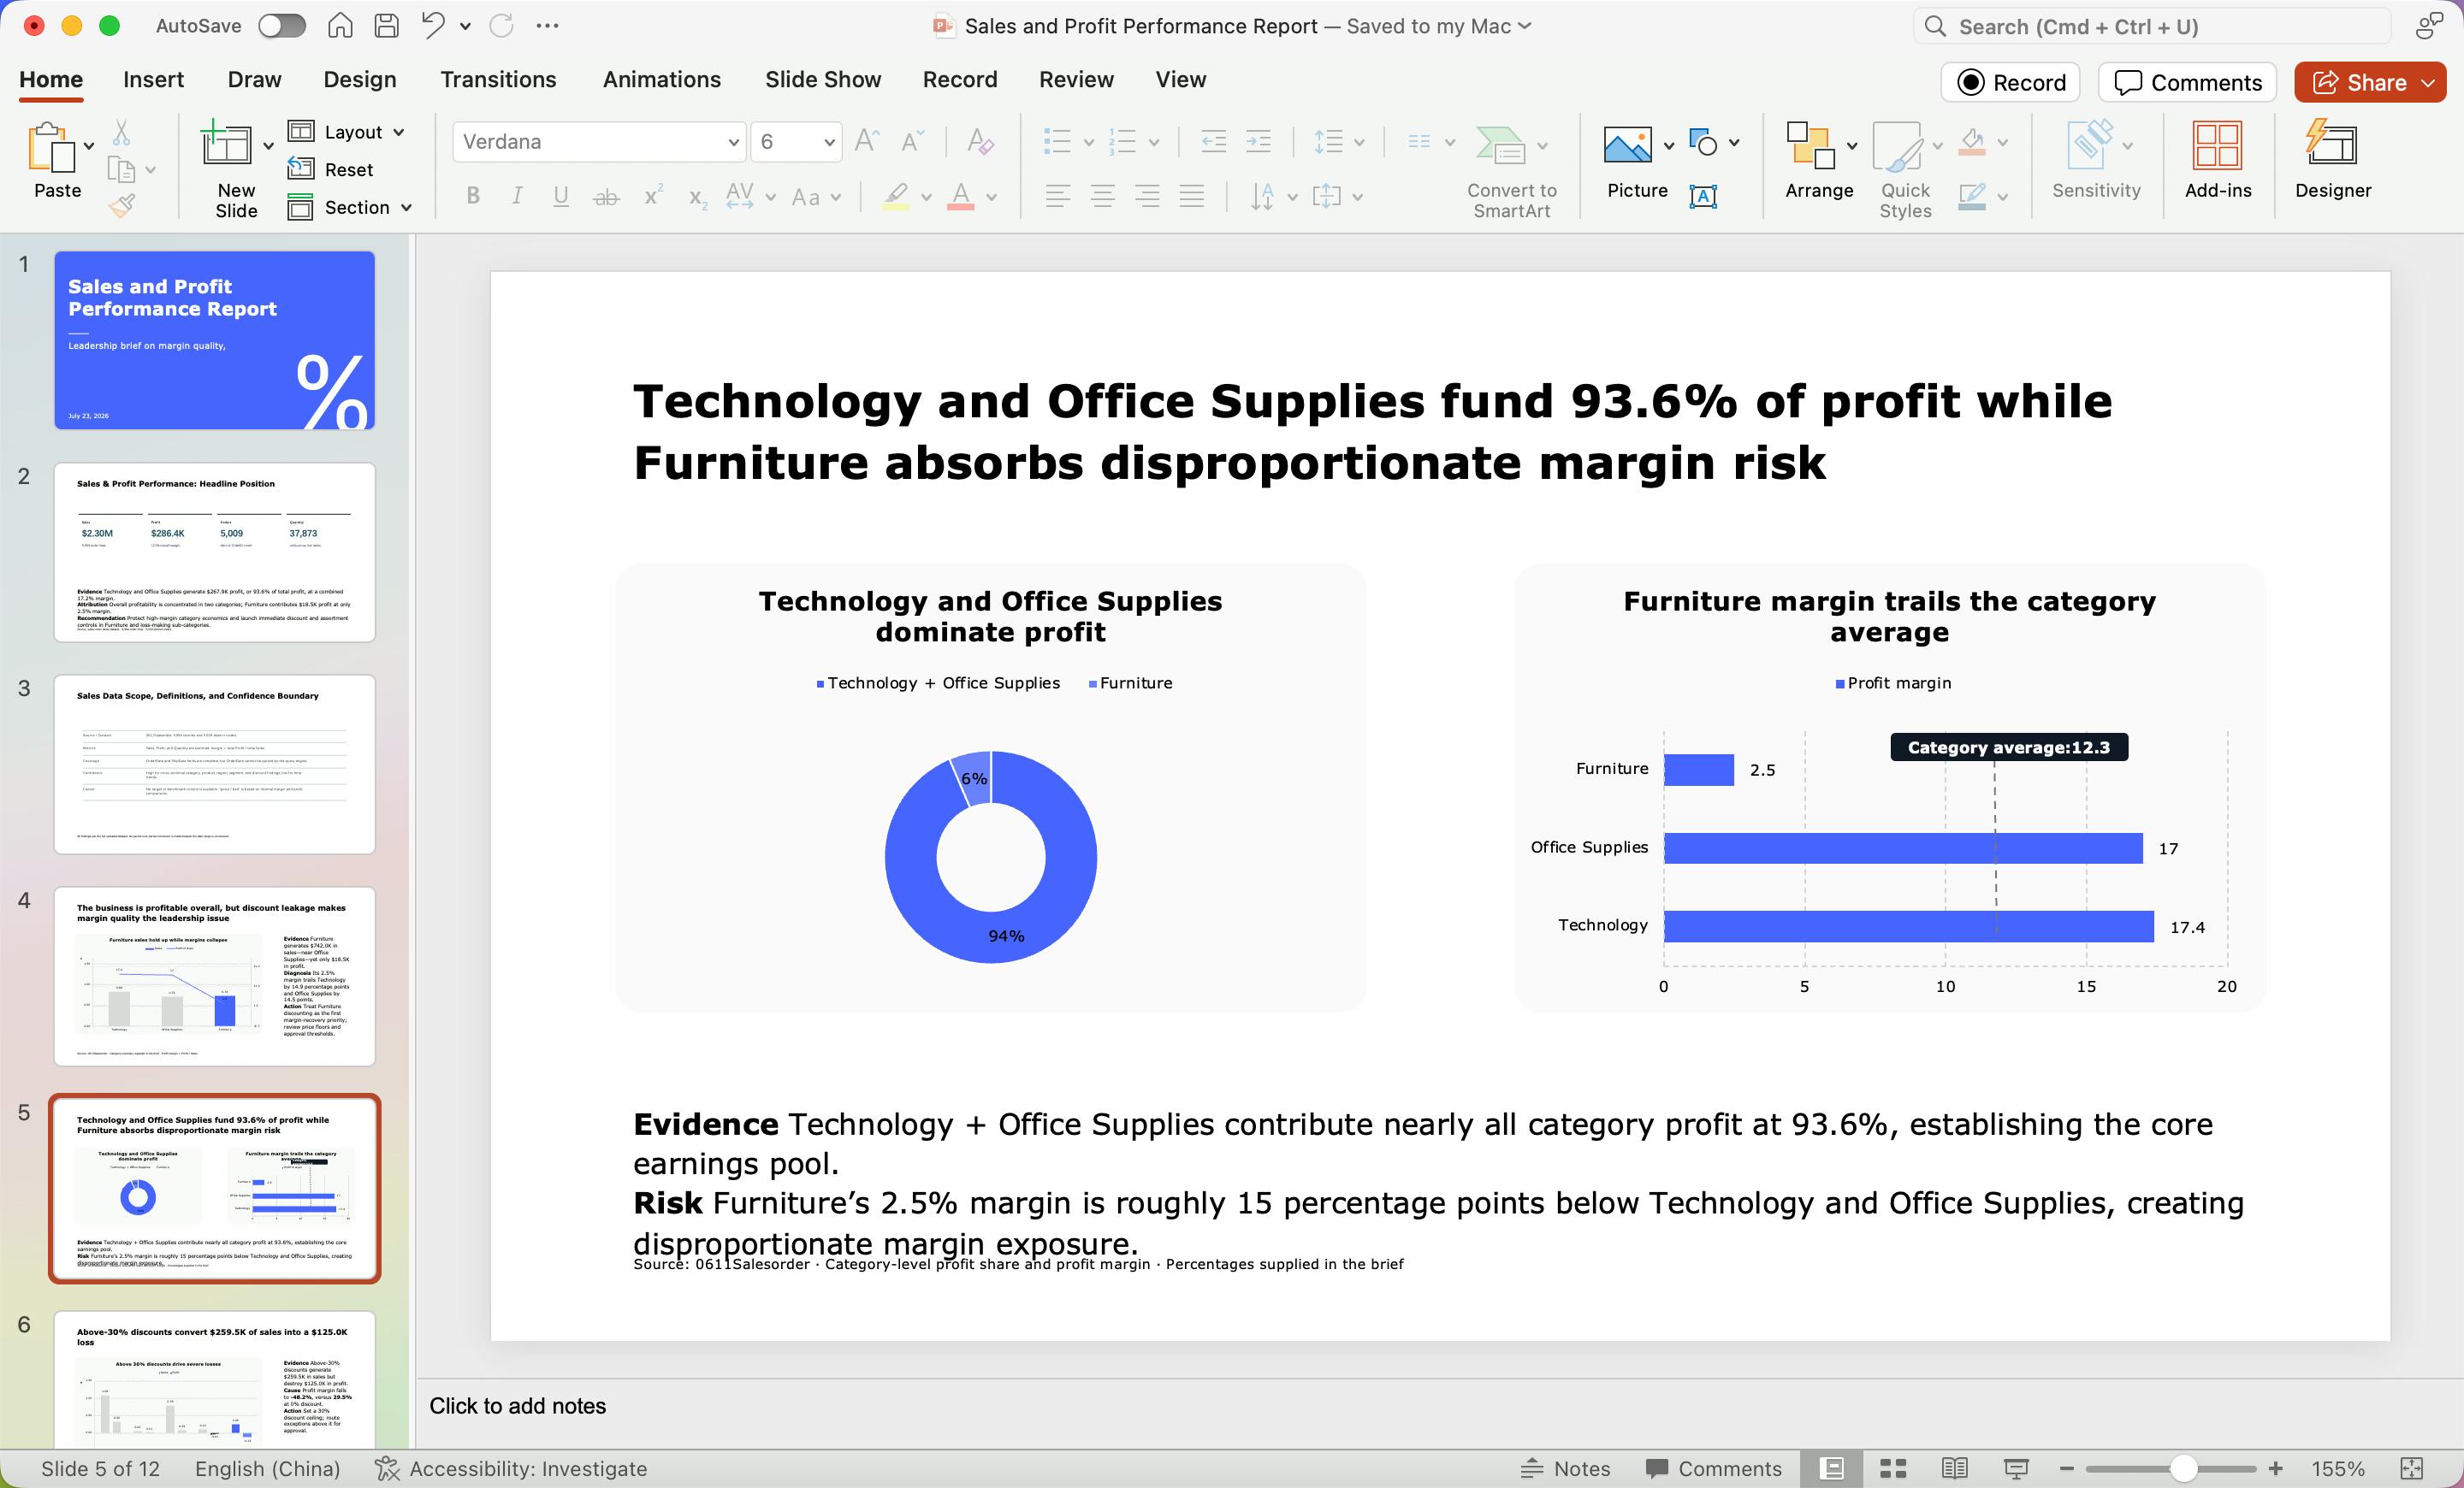Select slide 4 thumbnail
Image resolution: width=2464 pixels, height=1488 pixels.
click(x=214, y=977)
